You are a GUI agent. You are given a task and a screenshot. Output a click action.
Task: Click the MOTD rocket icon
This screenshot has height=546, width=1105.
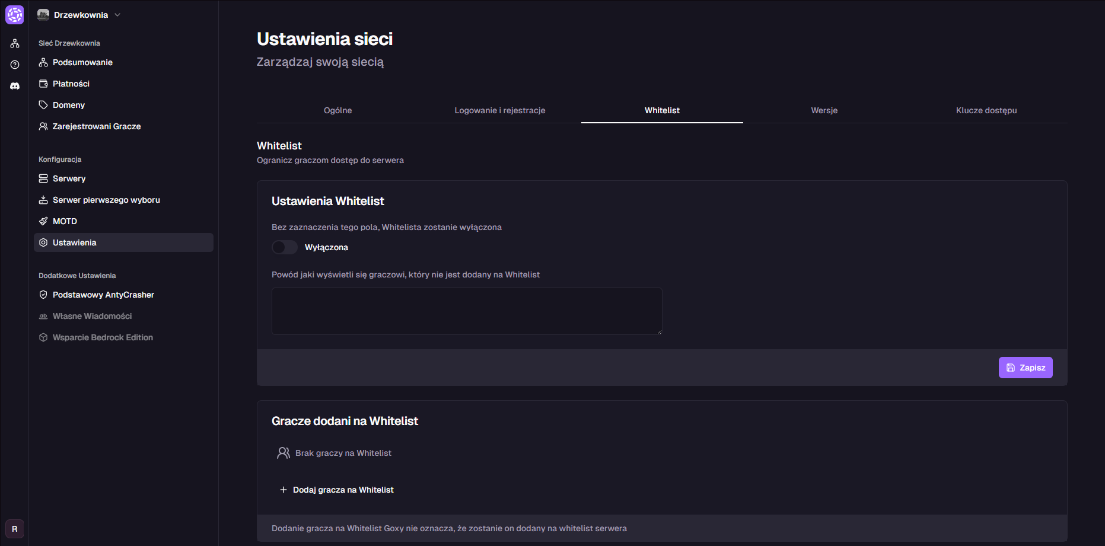pos(43,221)
